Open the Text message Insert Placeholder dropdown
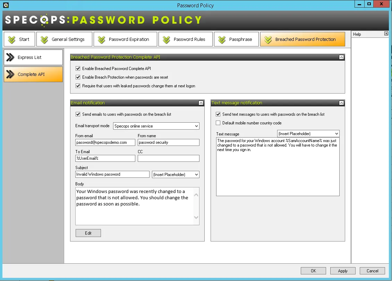 tap(308, 134)
